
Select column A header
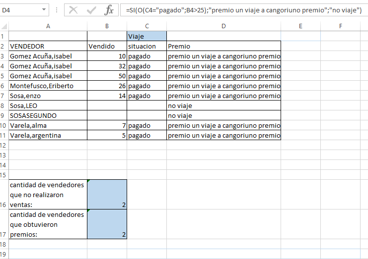click(x=48, y=26)
